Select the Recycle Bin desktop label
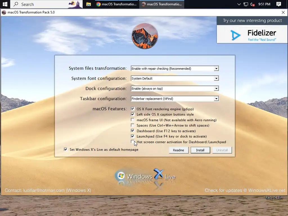Screen dimensions: 288x216 (x=274, y=197)
